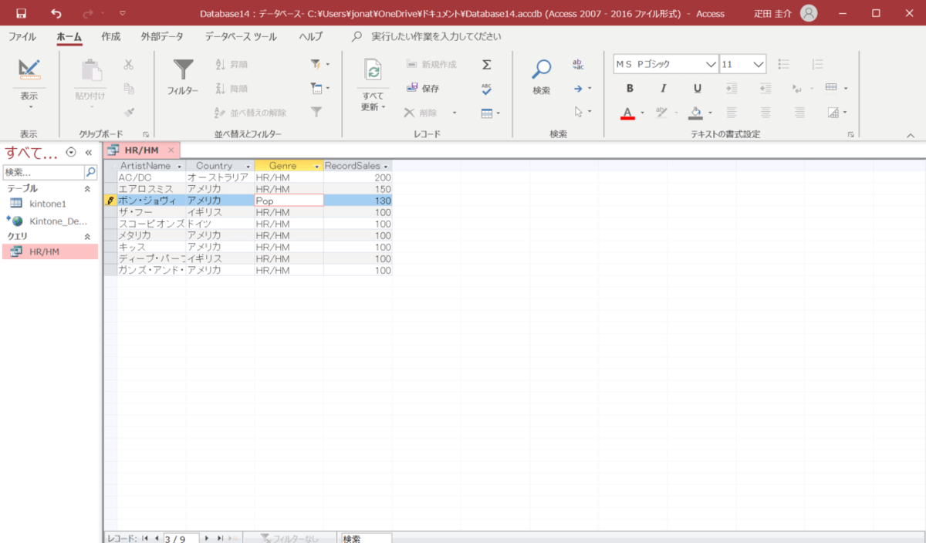Viewport: 926px width, 543px height.
Task: Click the more record options table icon
Action: [x=486, y=113]
